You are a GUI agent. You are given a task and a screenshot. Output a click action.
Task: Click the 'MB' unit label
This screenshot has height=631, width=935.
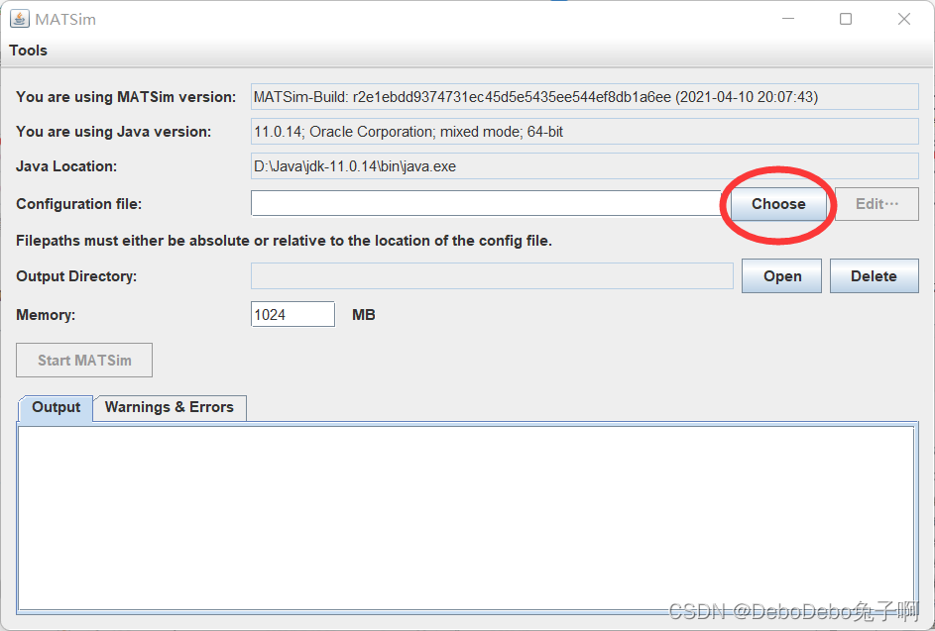[364, 315]
